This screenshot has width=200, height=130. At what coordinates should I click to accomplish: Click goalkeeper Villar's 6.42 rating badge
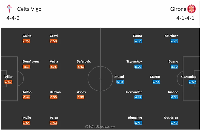[x=8, y=82]
